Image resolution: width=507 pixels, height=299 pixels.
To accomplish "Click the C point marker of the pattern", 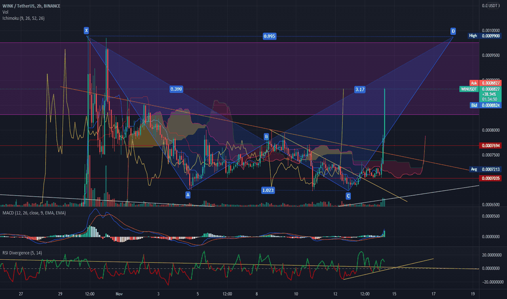I will pos(348,196).
